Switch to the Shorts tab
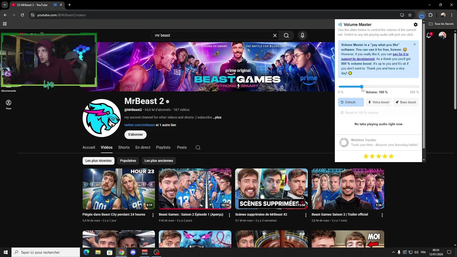 (x=124, y=147)
